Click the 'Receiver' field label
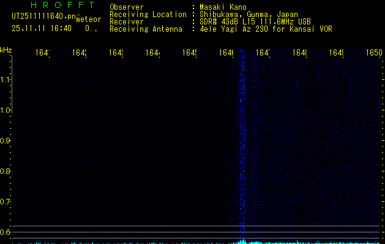385x244 pixels. tap(127, 22)
